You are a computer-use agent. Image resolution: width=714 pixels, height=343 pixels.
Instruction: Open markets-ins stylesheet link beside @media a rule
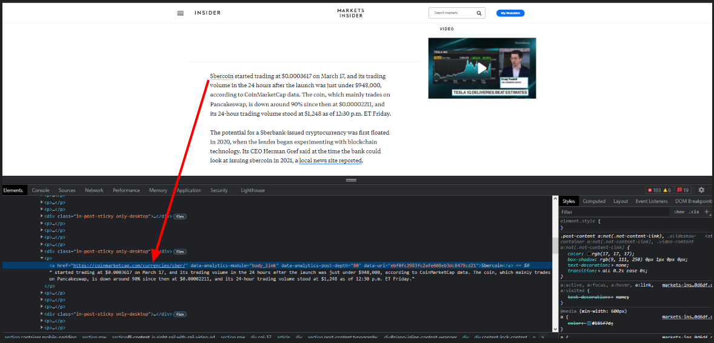point(686,316)
